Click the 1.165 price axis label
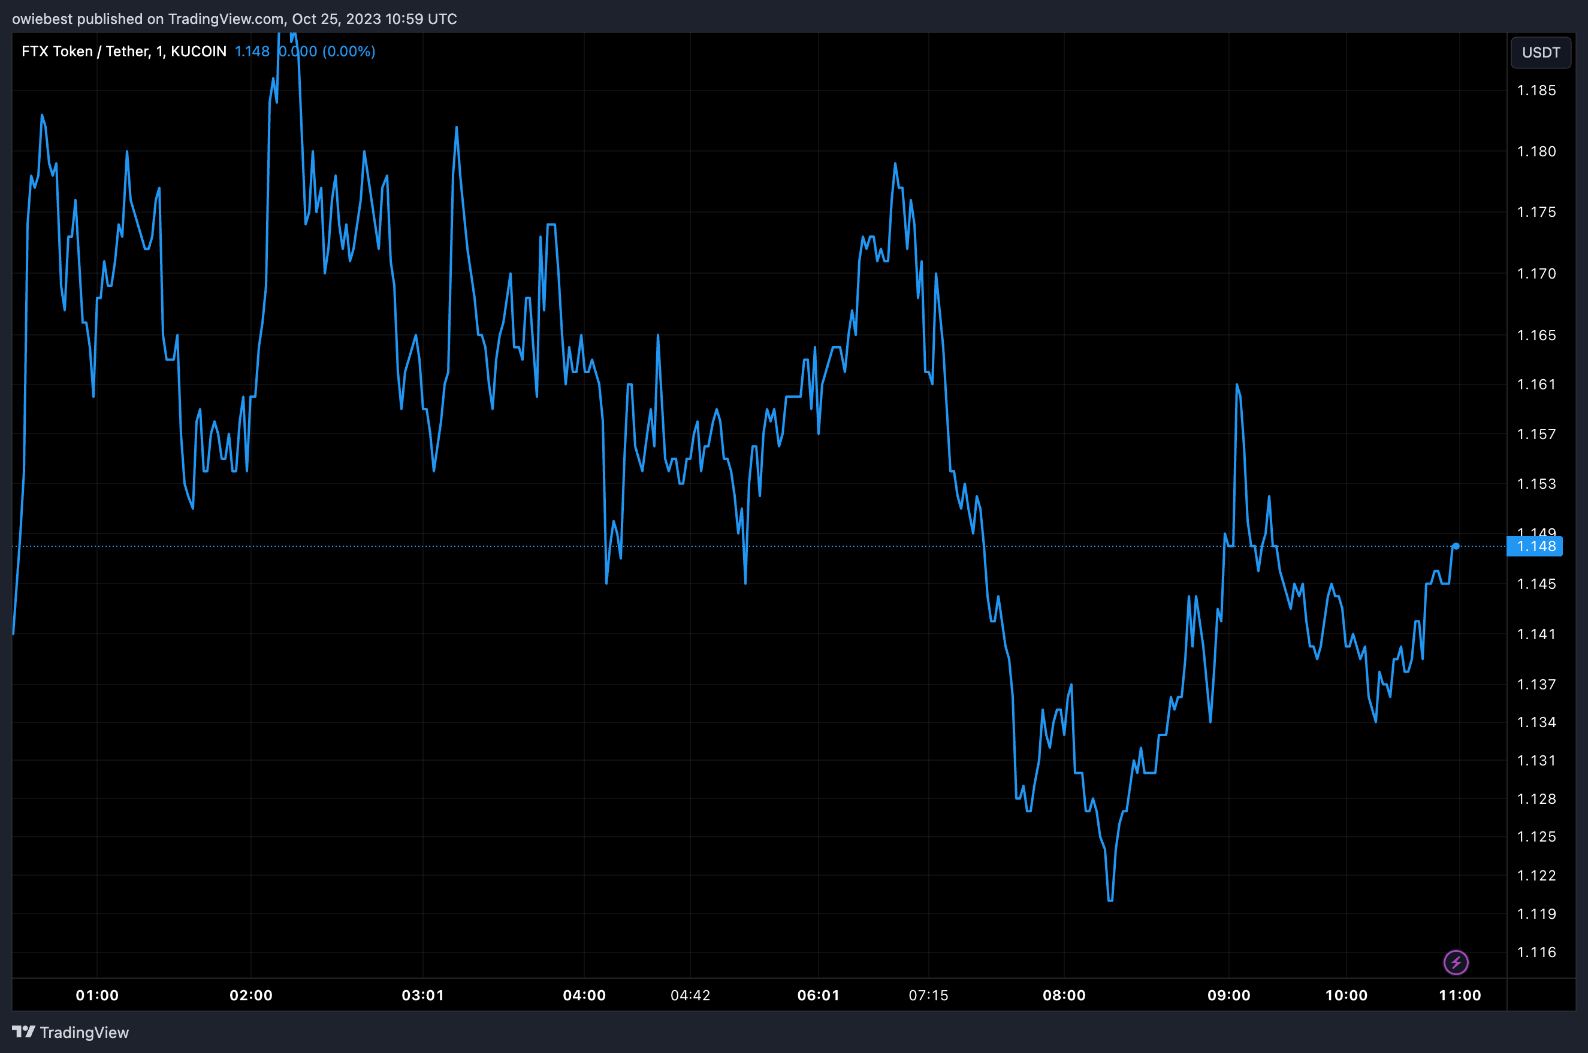Image resolution: width=1588 pixels, height=1053 pixels. [1537, 335]
